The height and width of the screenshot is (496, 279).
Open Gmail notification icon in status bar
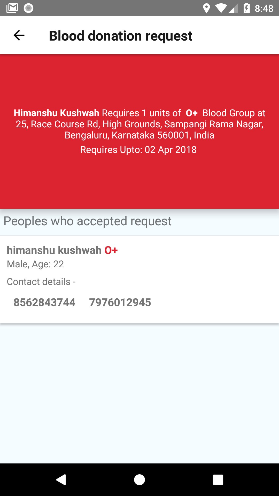click(12, 8)
